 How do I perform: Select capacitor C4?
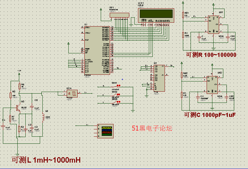click(3, 126)
